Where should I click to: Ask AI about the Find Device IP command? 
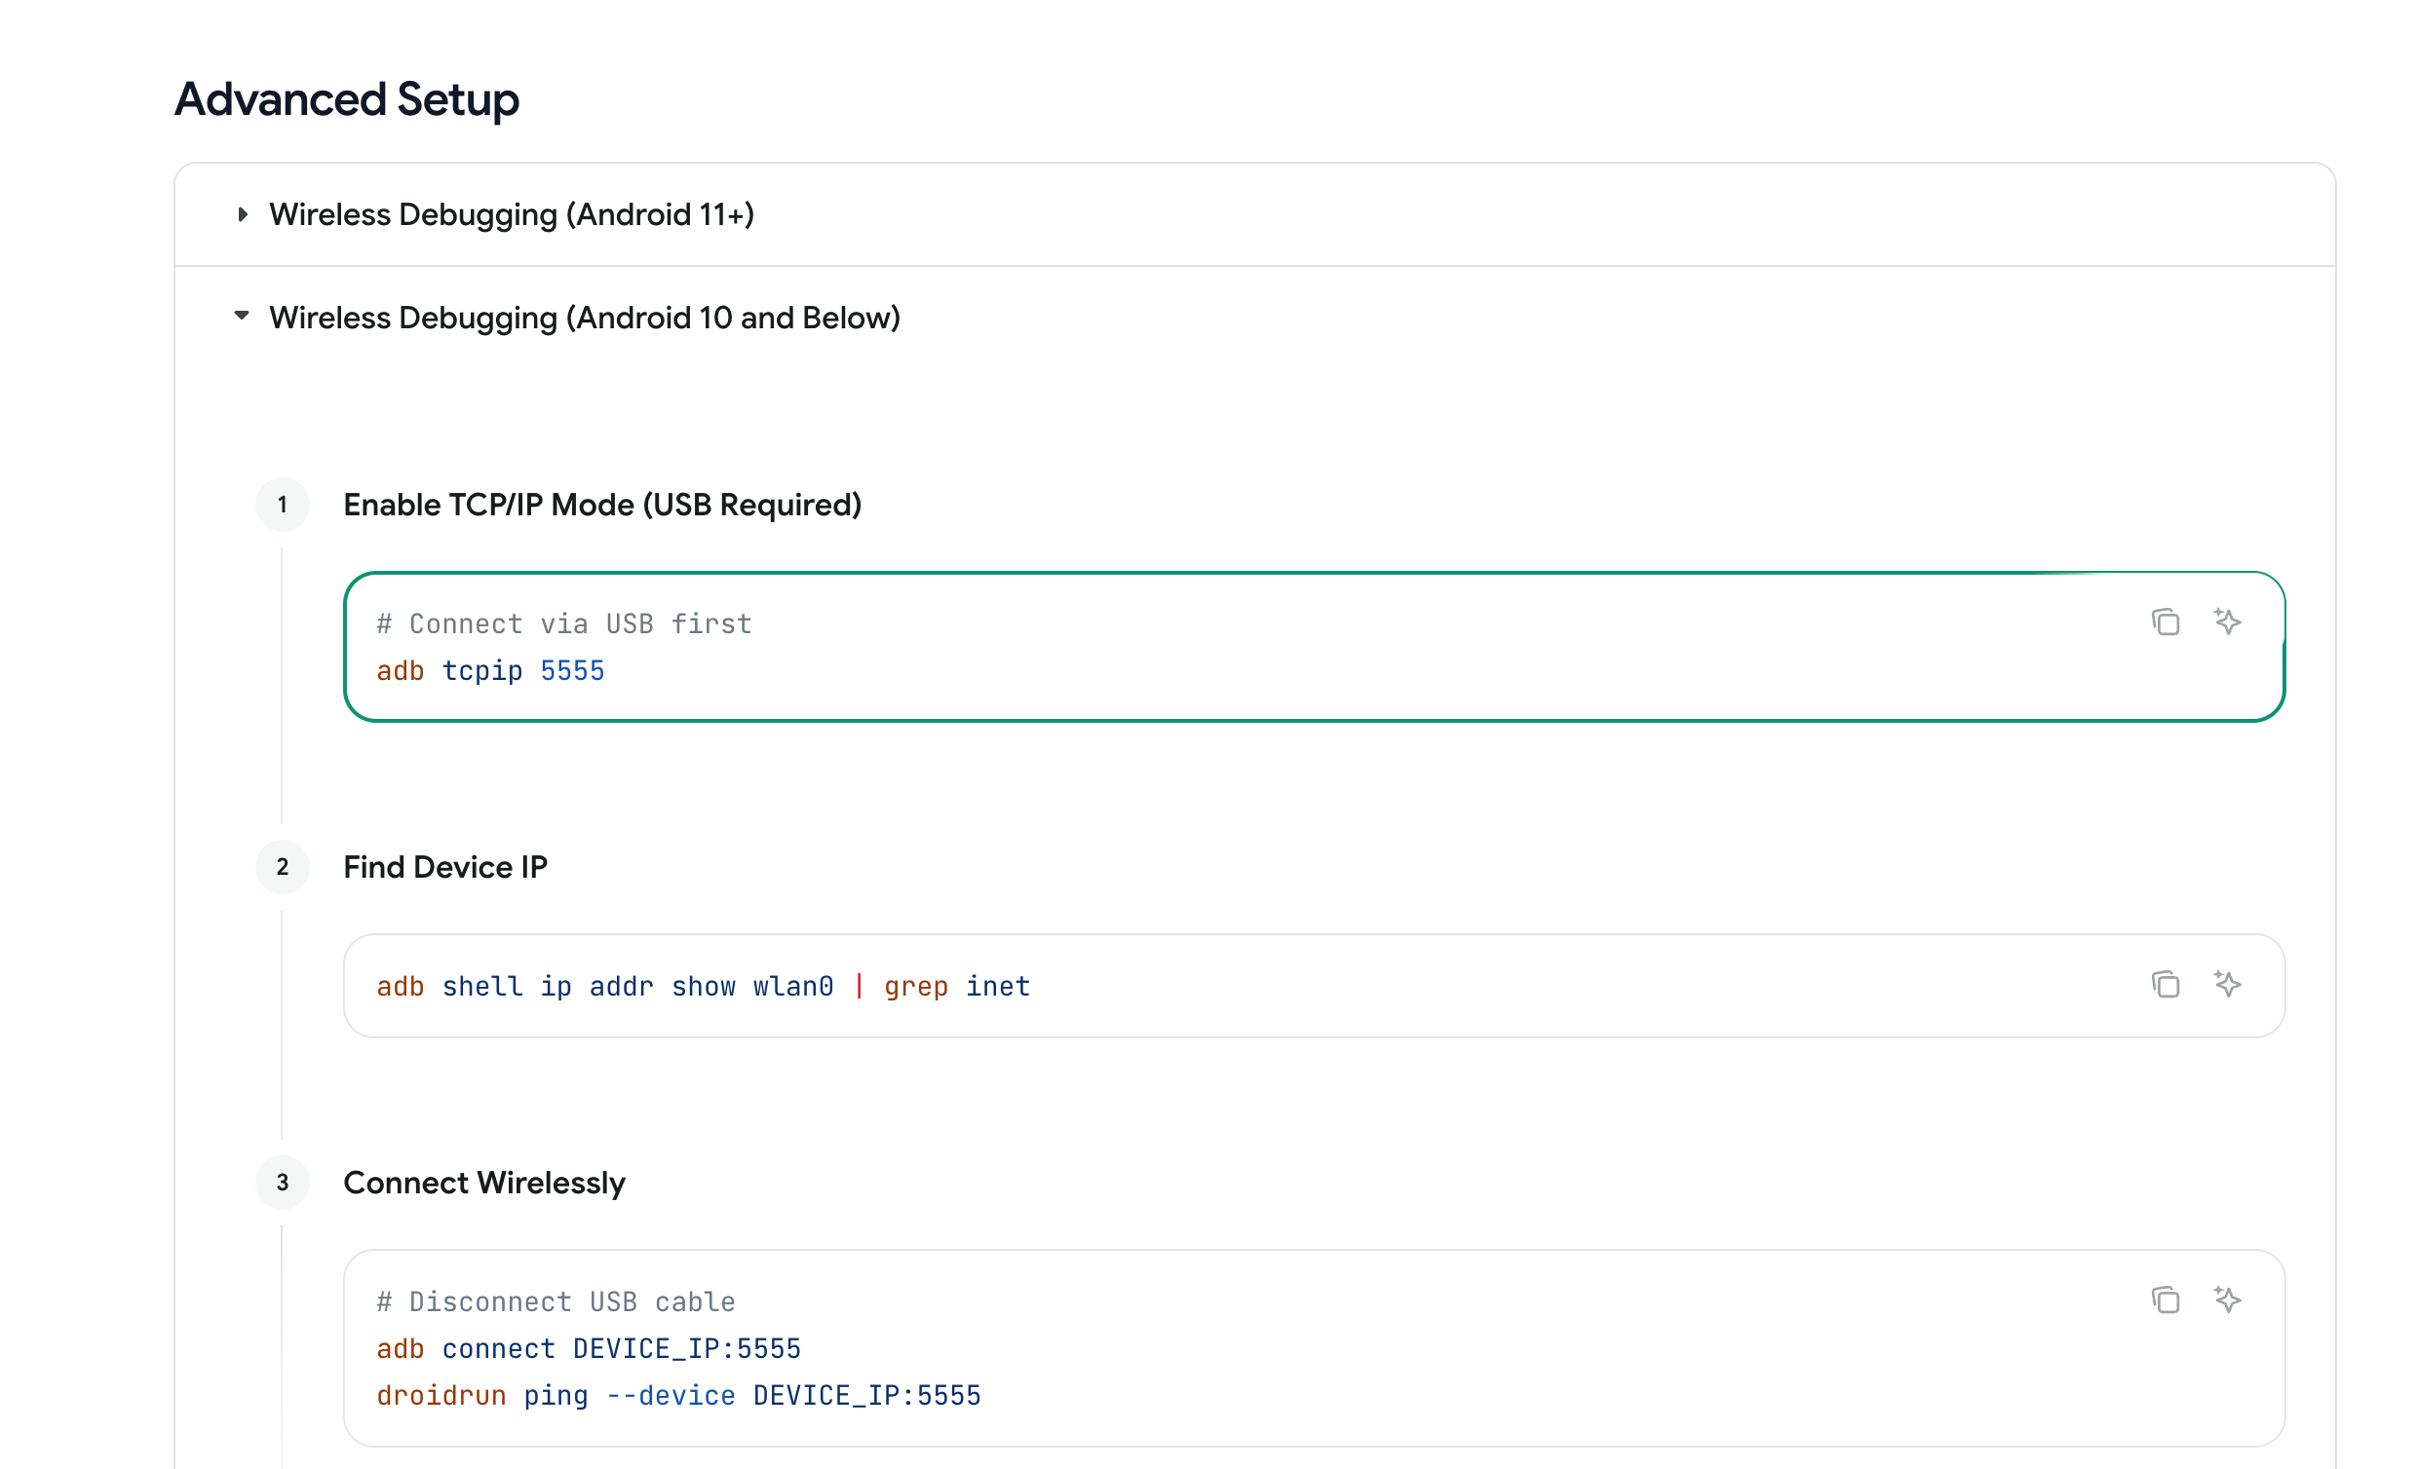pyautogui.click(x=2227, y=984)
